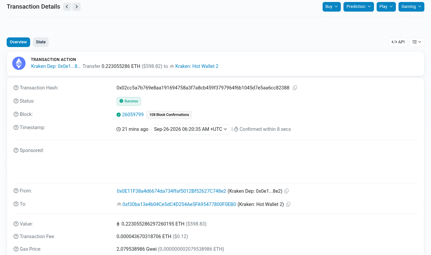Click help icon beside Transaction Hash

tap(16, 88)
